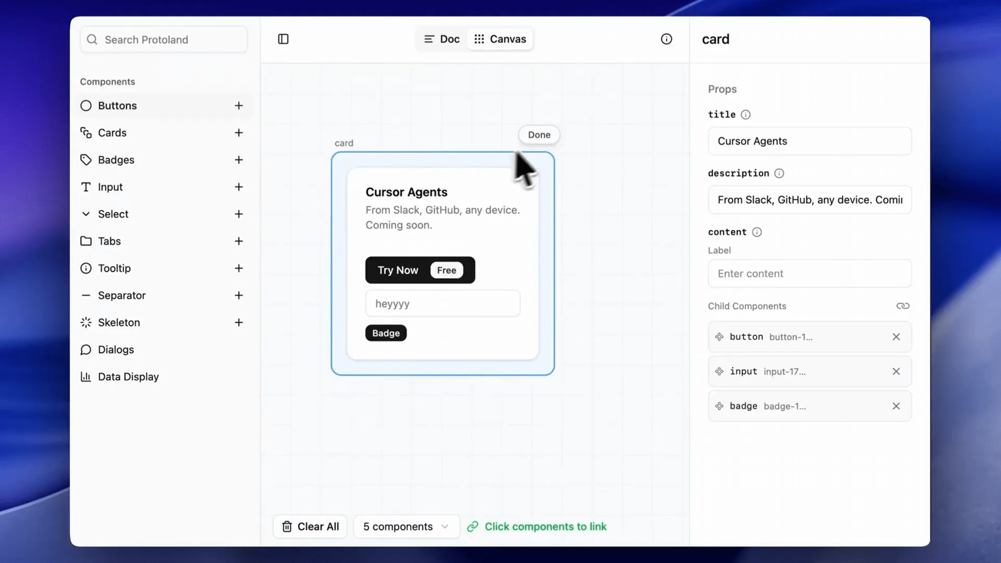Image resolution: width=1001 pixels, height=563 pixels.
Task: Remove the badge child component
Action: [896, 406]
